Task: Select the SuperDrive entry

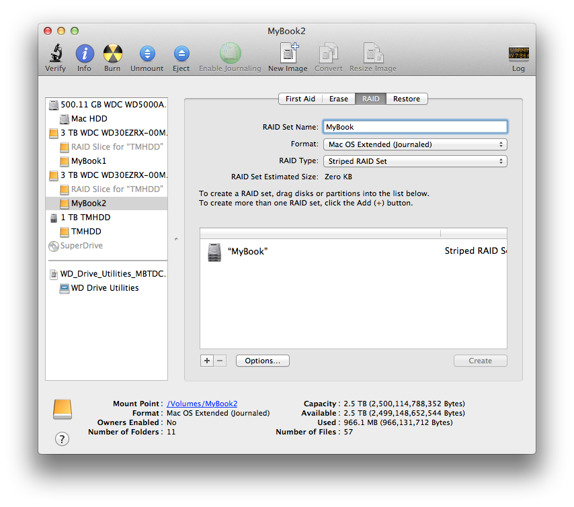Action: click(107, 246)
